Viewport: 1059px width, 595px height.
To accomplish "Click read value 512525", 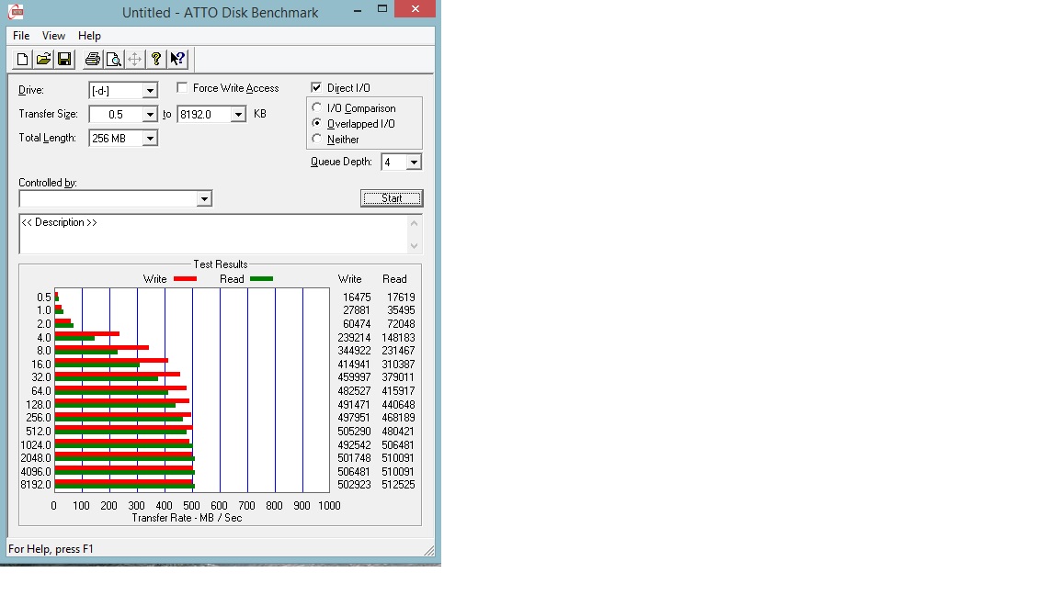I will 398,485.
